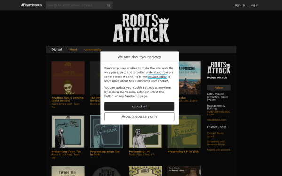Click the Bandcamp logo
This screenshot has height=176, width=282.
tap(31, 5)
